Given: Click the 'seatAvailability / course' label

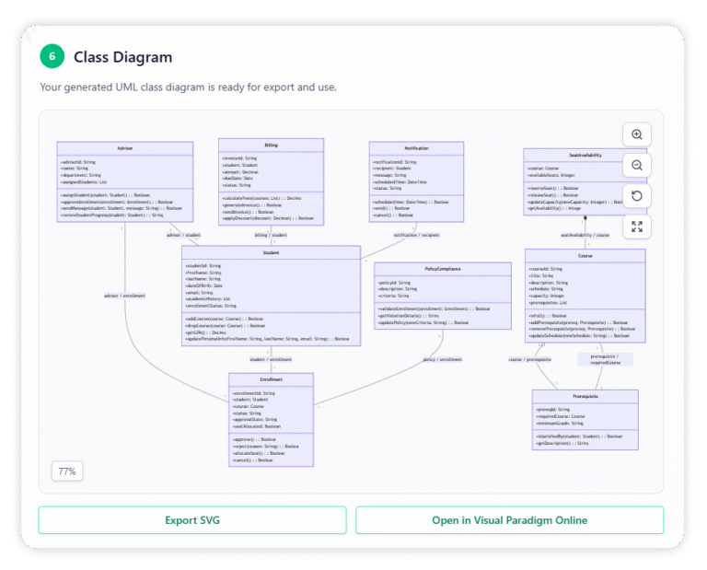Looking at the screenshot, I should click(x=585, y=235).
